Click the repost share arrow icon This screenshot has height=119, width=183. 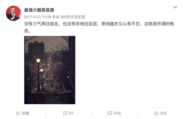(65, 113)
